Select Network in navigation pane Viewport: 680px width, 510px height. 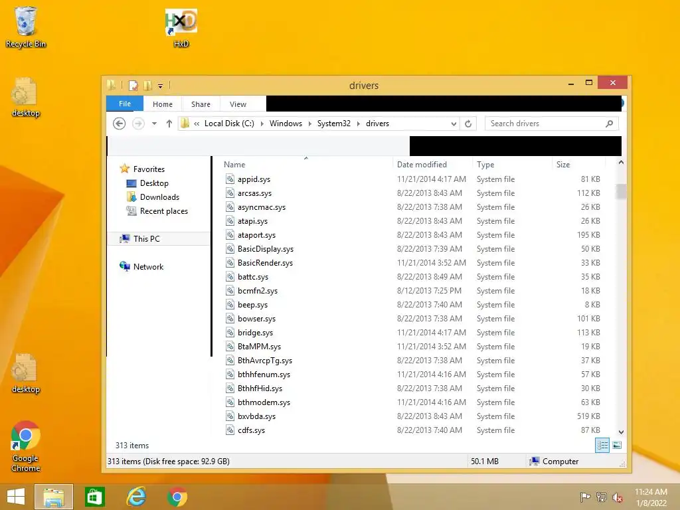point(148,267)
